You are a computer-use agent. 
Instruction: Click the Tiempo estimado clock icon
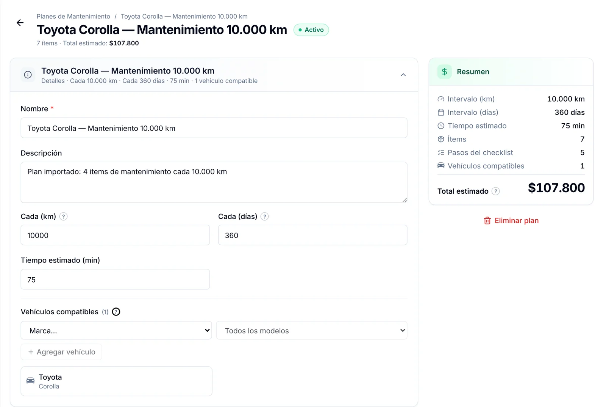point(441,126)
